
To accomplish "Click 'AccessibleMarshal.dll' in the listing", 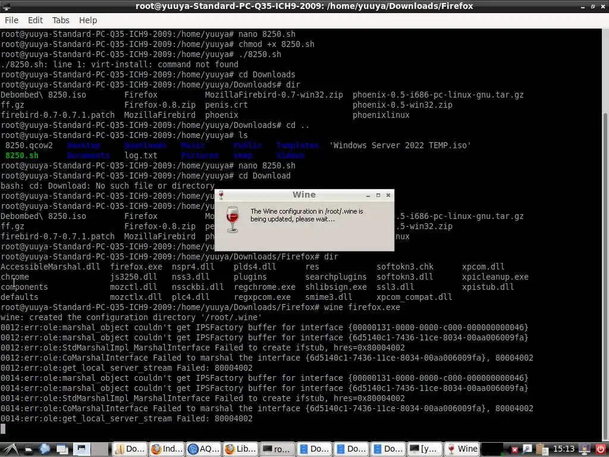I will [50, 267].
